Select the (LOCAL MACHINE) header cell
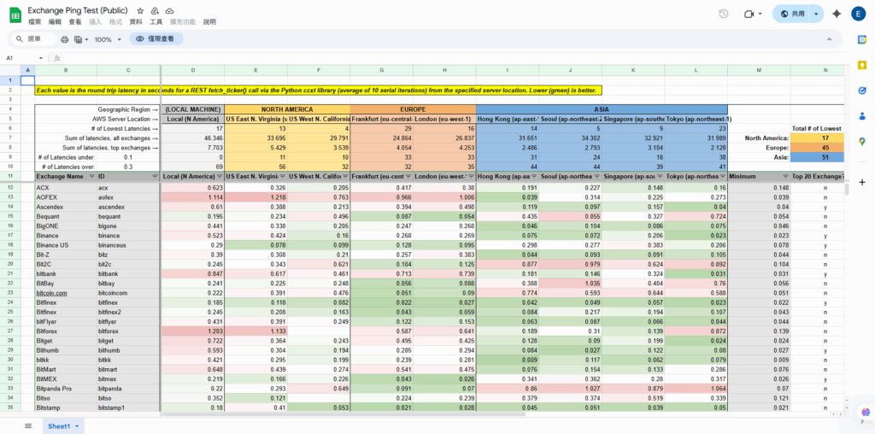This screenshot has height=434, width=875. (x=193, y=109)
